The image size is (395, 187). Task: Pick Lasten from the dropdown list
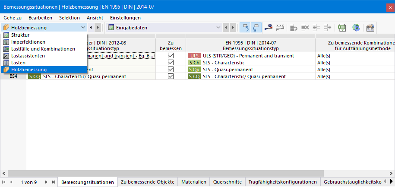pos(44,63)
